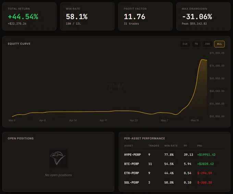Select the 24H equity curve range
The height and width of the screenshot is (194, 233).
tap(185, 44)
